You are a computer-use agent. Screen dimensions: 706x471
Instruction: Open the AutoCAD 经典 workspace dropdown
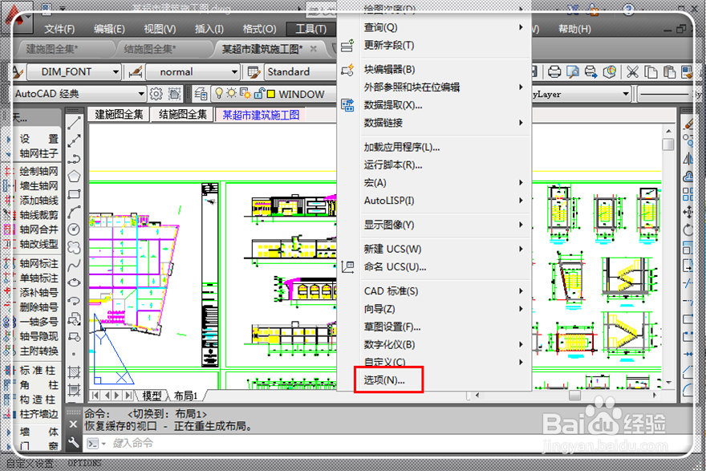(x=141, y=94)
